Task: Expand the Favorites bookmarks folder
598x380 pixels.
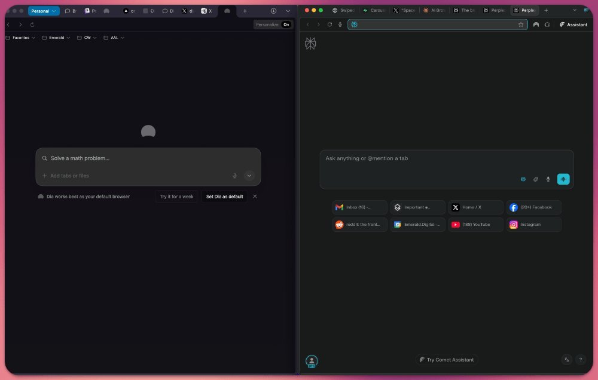Action: [x=20, y=38]
